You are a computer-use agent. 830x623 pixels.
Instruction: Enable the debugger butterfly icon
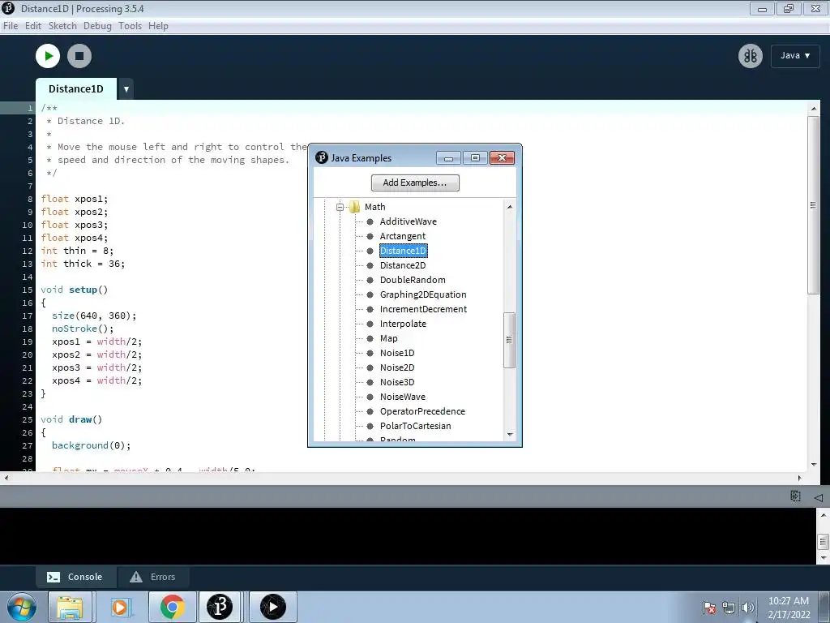coord(751,56)
